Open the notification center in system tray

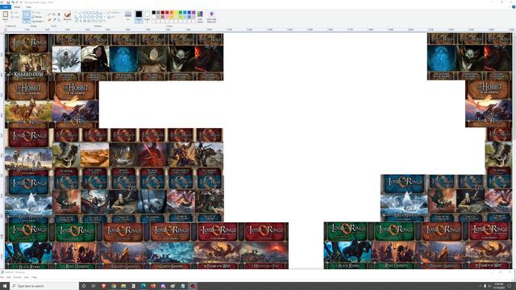click(x=510, y=286)
